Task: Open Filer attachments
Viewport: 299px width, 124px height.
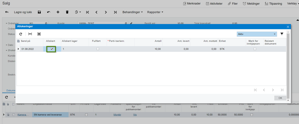Action: (x=233, y=3)
